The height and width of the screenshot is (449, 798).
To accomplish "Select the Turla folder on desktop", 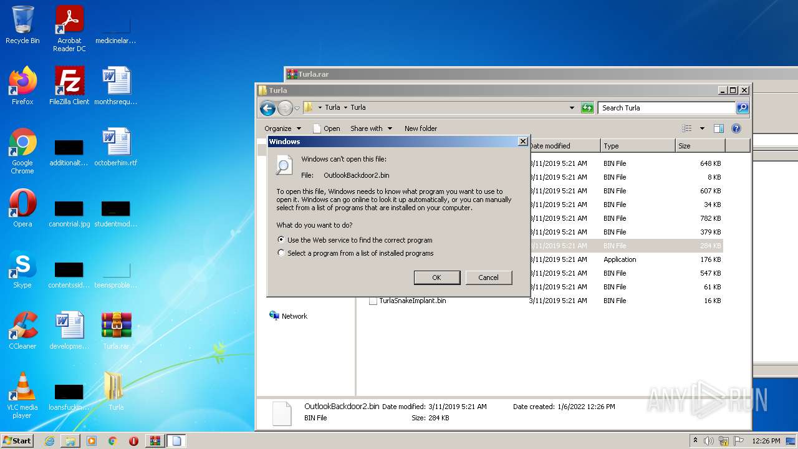I will click(116, 392).
